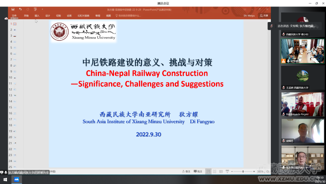
Task: Open quick access toolbar customize dropdown
Action: [42, 9]
